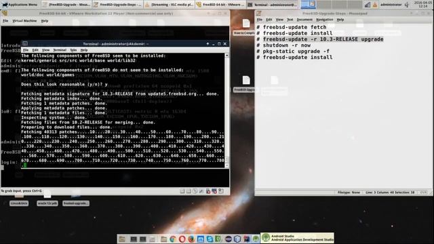
Task: Open Virtual Machine menu in VMware Player
Action: [24, 21]
